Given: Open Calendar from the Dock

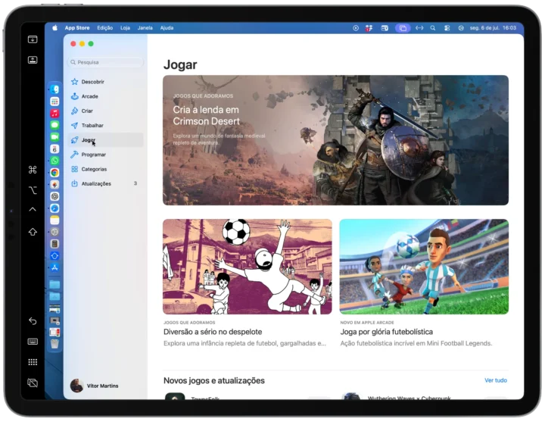Looking at the screenshot, I should point(54,149).
